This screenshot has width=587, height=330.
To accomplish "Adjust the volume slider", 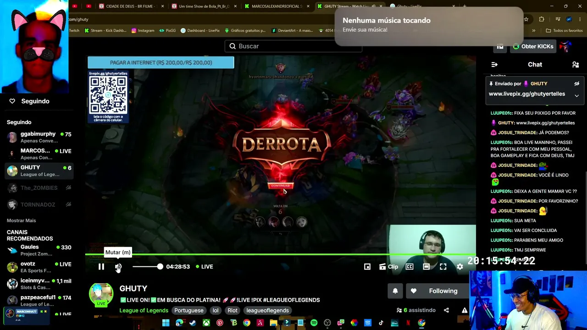I will [x=147, y=266].
